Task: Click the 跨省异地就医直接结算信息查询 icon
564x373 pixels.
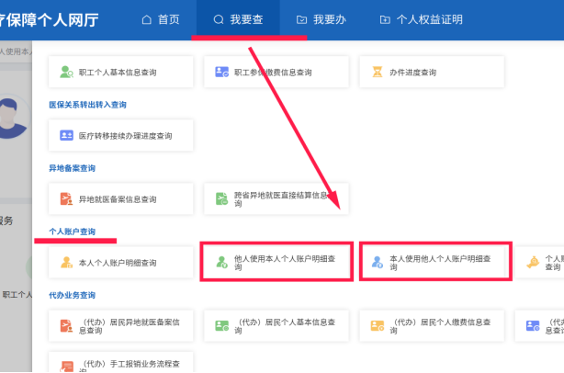Action: click(x=221, y=198)
